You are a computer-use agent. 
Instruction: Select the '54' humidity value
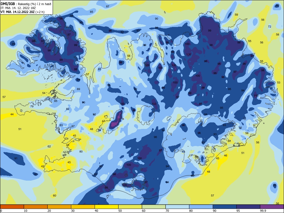[44, 93]
